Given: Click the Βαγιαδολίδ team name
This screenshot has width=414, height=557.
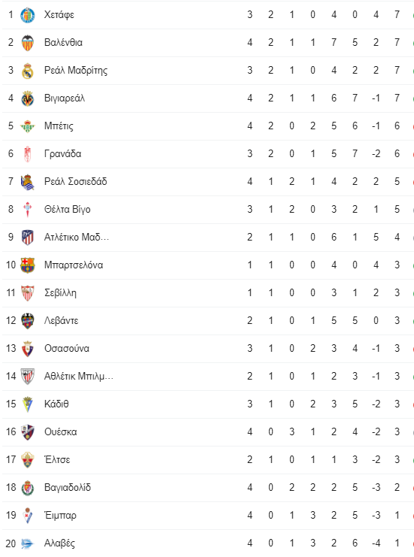Looking at the screenshot, I should pyautogui.click(x=68, y=487).
